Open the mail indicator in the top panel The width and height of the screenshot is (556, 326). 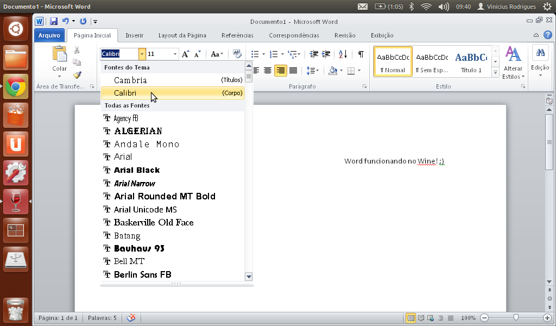click(362, 7)
